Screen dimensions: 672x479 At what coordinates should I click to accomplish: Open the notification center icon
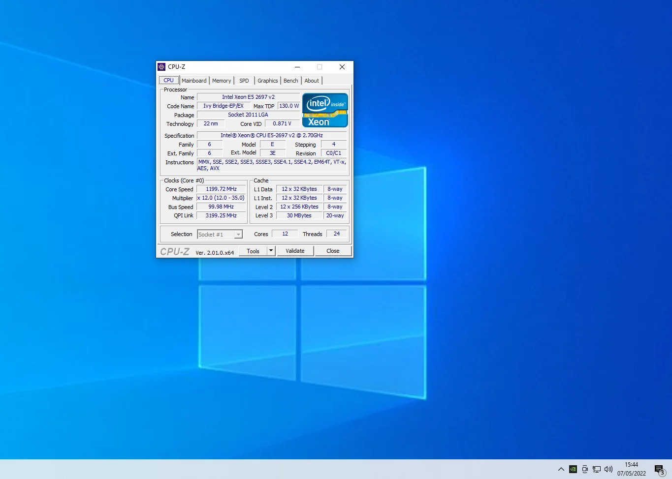pos(659,469)
